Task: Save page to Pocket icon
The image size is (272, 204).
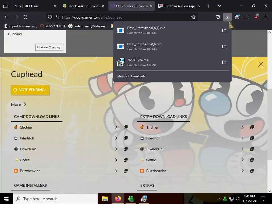Action: [x=218, y=17]
